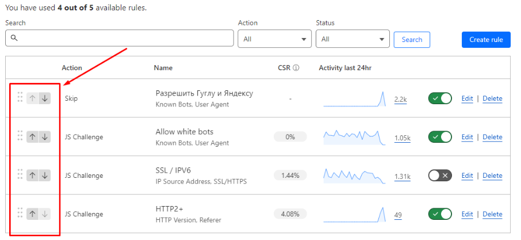
Task: Open the Status filter dropdown
Action: point(353,39)
